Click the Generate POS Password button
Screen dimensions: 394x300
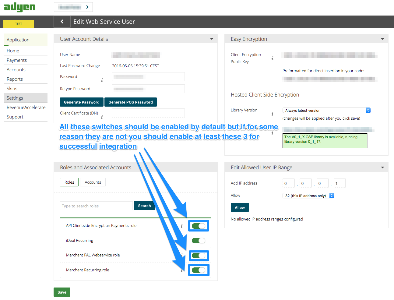(x=131, y=102)
